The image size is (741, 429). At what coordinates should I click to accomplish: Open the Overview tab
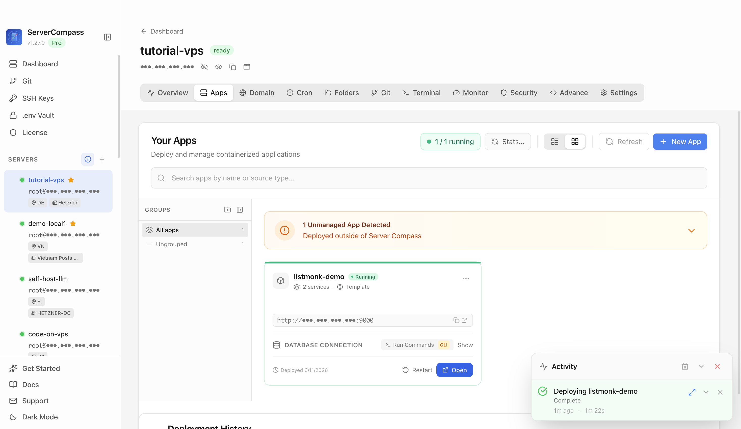coord(168,93)
